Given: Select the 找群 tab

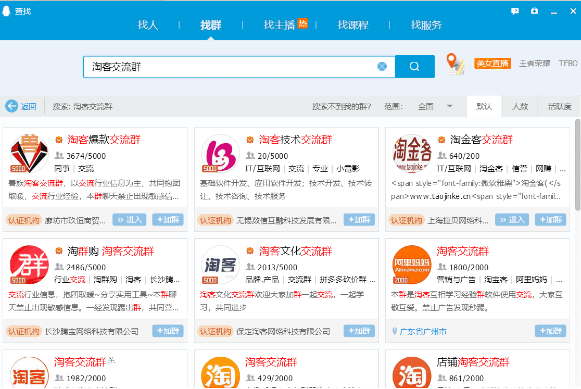Looking at the screenshot, I should [x=211, y=25].
